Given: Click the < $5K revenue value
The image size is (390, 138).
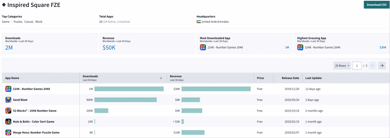Looking at the screenshot, I should click(x=176, y=122).
